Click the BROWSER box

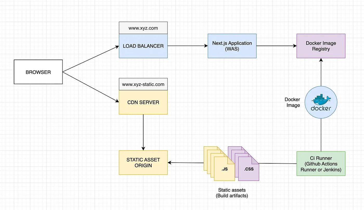coord(38,72)
